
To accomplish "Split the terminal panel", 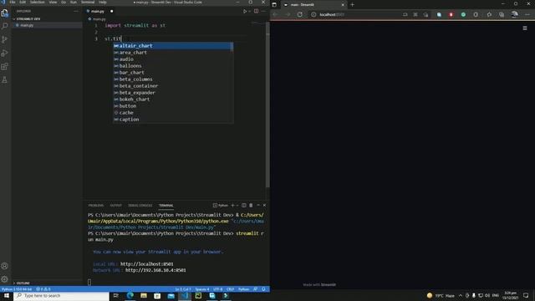I will (x=243, y=206).
